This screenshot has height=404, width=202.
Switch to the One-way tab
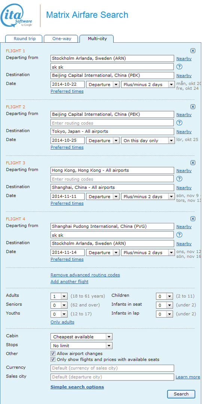pos(61,39)
